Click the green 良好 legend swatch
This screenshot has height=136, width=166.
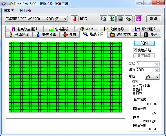click(134, 89)
